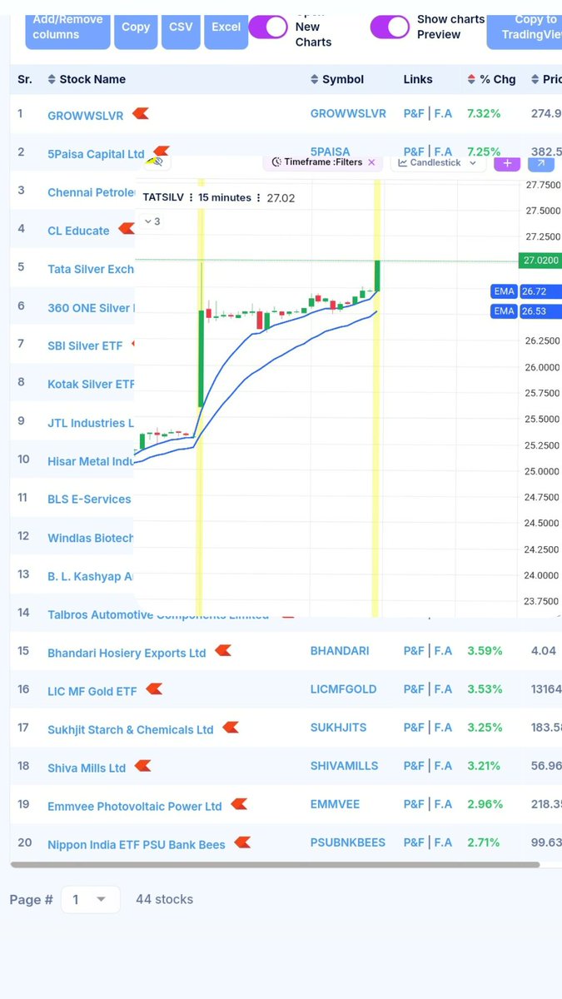The image size is (562, 999).
Task: Click Nippon India ETF PSU Bank Bees name
Action: (137, 844)
